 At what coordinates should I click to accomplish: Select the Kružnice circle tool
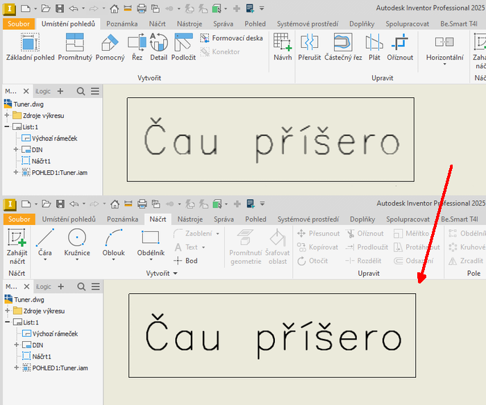click(77, 242)
